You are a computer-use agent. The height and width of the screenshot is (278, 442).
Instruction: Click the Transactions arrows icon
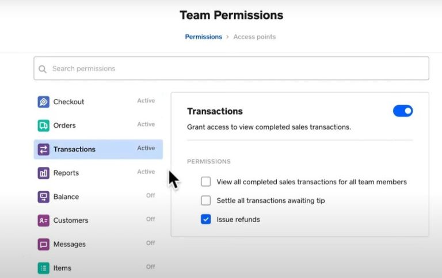[43, 150]
